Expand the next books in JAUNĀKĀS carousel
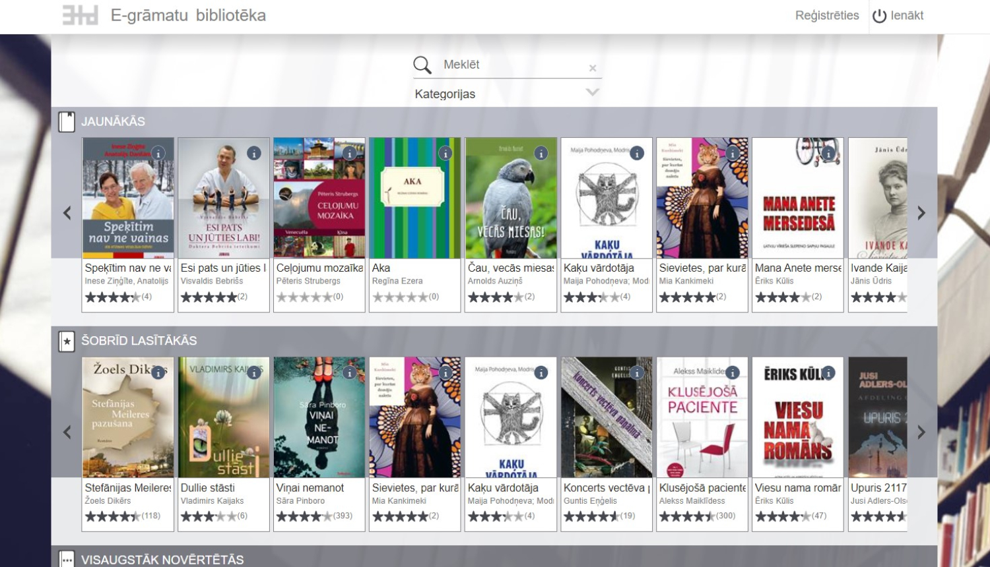 click(x=921, y=212)
